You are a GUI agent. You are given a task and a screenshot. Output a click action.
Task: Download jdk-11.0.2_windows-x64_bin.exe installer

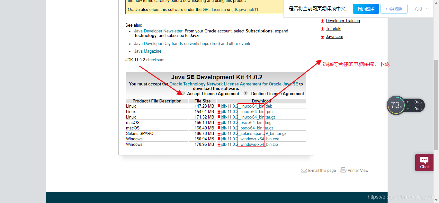[250, 139]
